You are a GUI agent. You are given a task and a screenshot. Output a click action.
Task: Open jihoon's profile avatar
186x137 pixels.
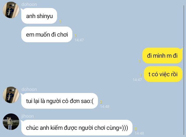coord(11,122)
